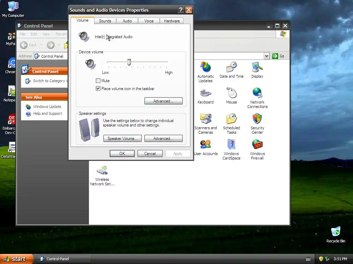
Task: Switch to the Hardware tab
Action: click(172, 21)
